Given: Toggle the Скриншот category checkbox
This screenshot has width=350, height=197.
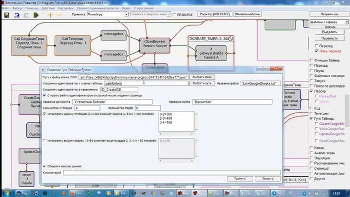Looking at the screenshot, I should pyautogui.click(x=311, y=169).
